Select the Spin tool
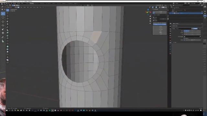Viewport: 207px width, 116px height. pyautogui.click(x=7, y=49)
